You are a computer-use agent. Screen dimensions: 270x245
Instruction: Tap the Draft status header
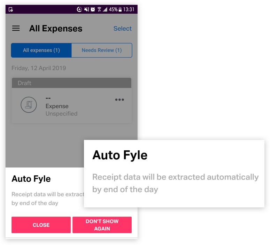tap(72, 83)
